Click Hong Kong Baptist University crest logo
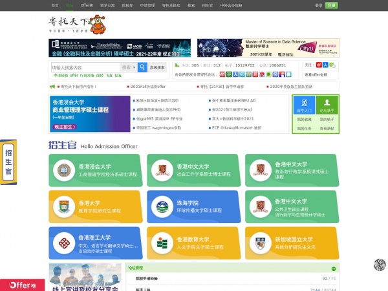Screen dimensions: 388x291 point(64,170)
